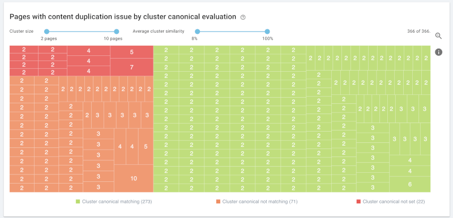The image size is (453, 218).
Task: Select the red cluster tile labeled 7
Action: 132,67
